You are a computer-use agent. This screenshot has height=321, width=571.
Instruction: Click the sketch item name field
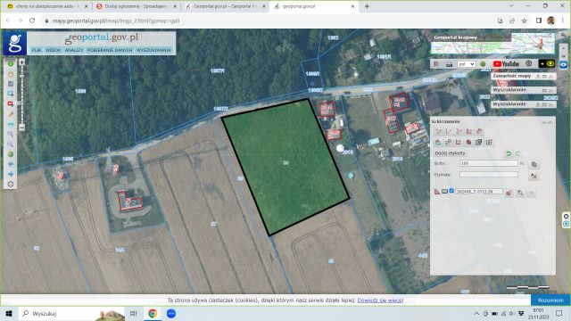pyautogui.click(x=478, y=192)
